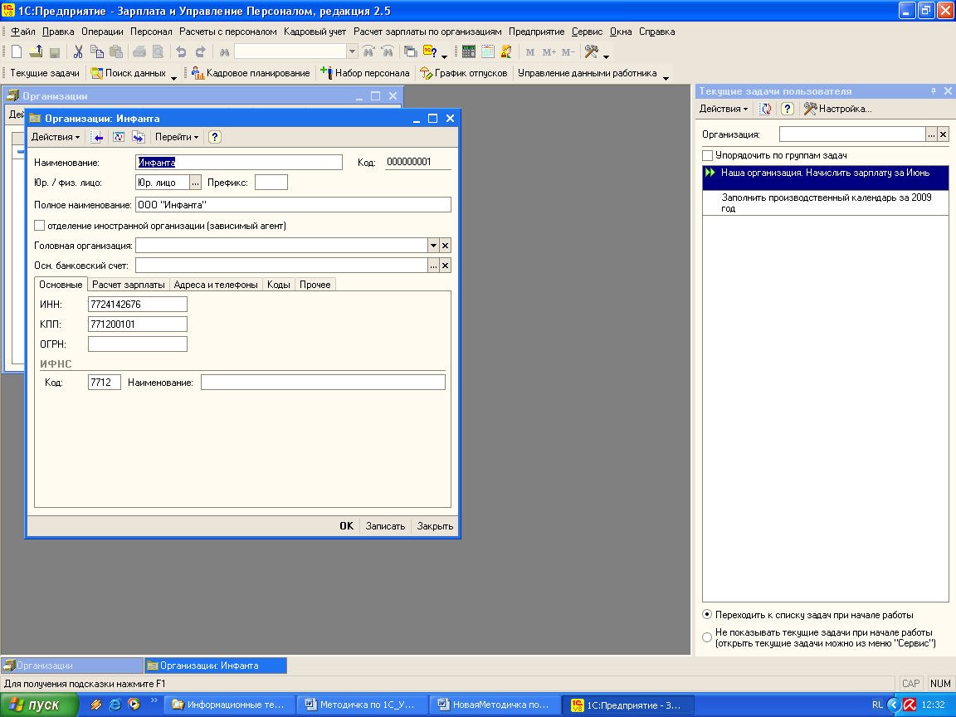956x717 pixels.
Task: Open the Персонал menu
Action: (x=151, y=32)
